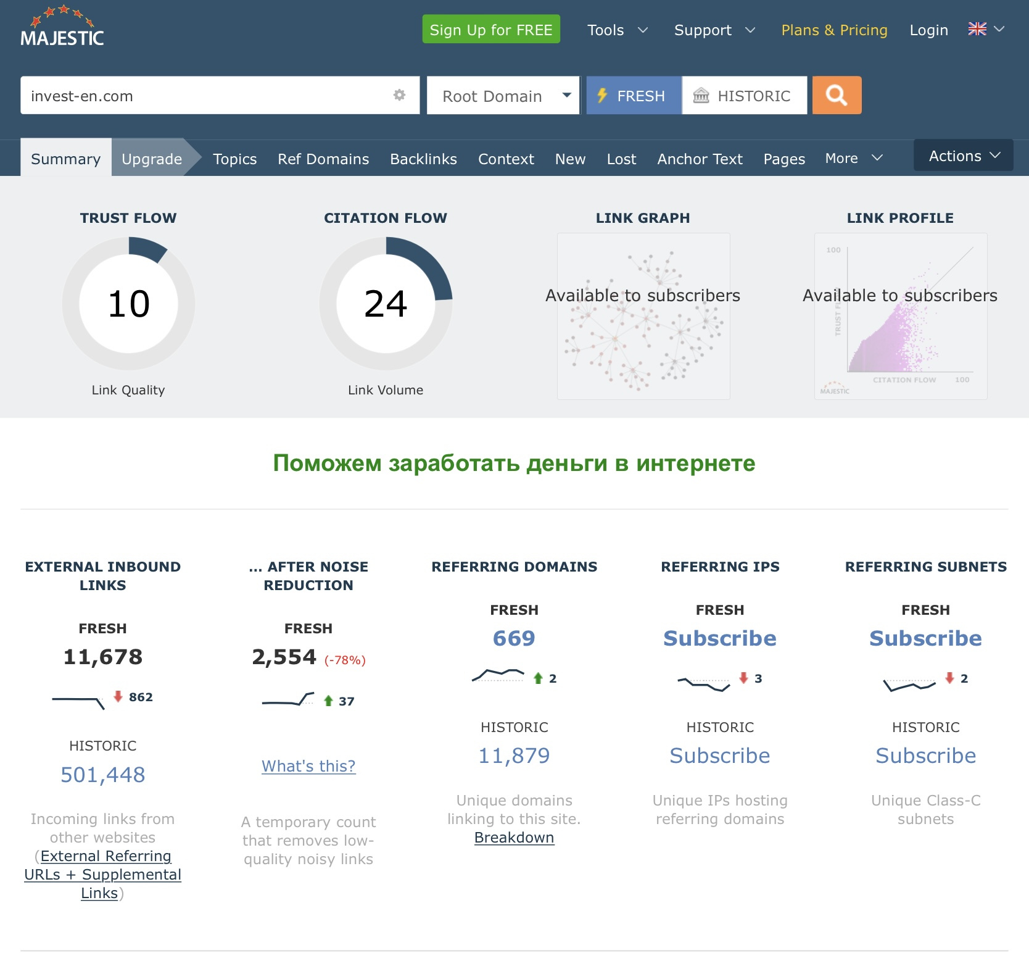Expand the More tab menu
1029x966 pixels.
(x=854, y=158)
